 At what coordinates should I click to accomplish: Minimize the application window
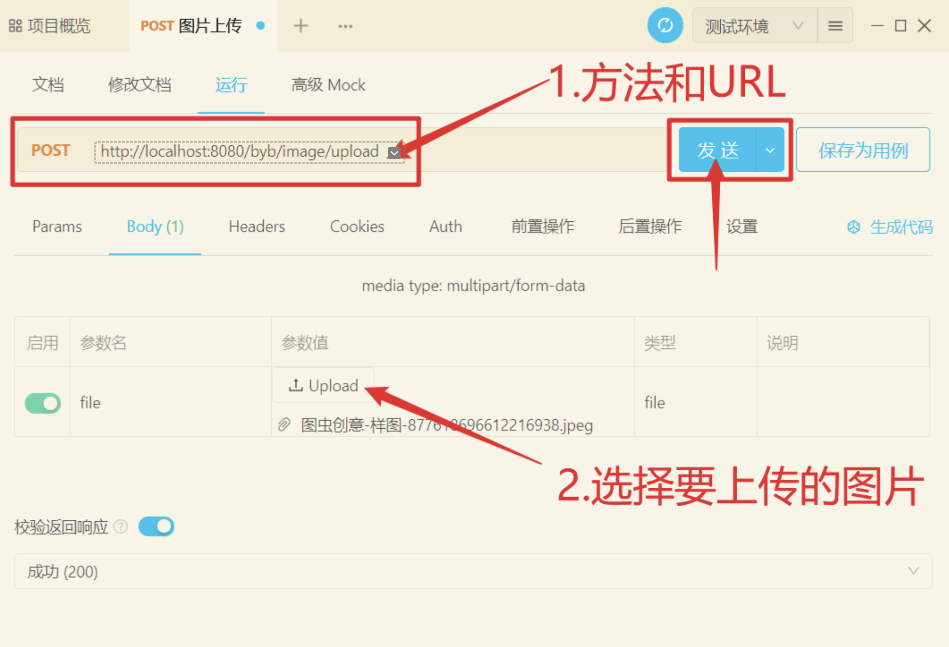click(x=877, y=26)
